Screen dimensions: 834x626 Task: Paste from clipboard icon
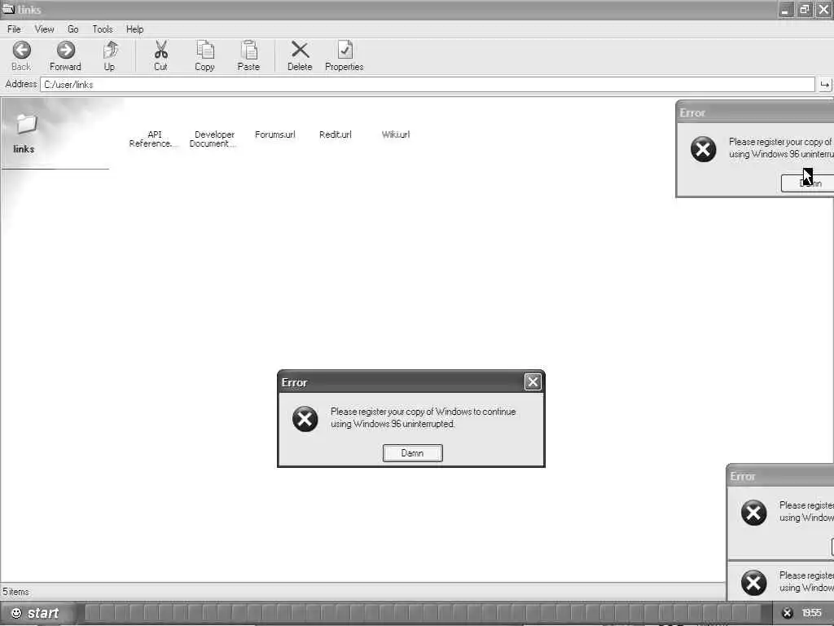[x=248, y=50]
